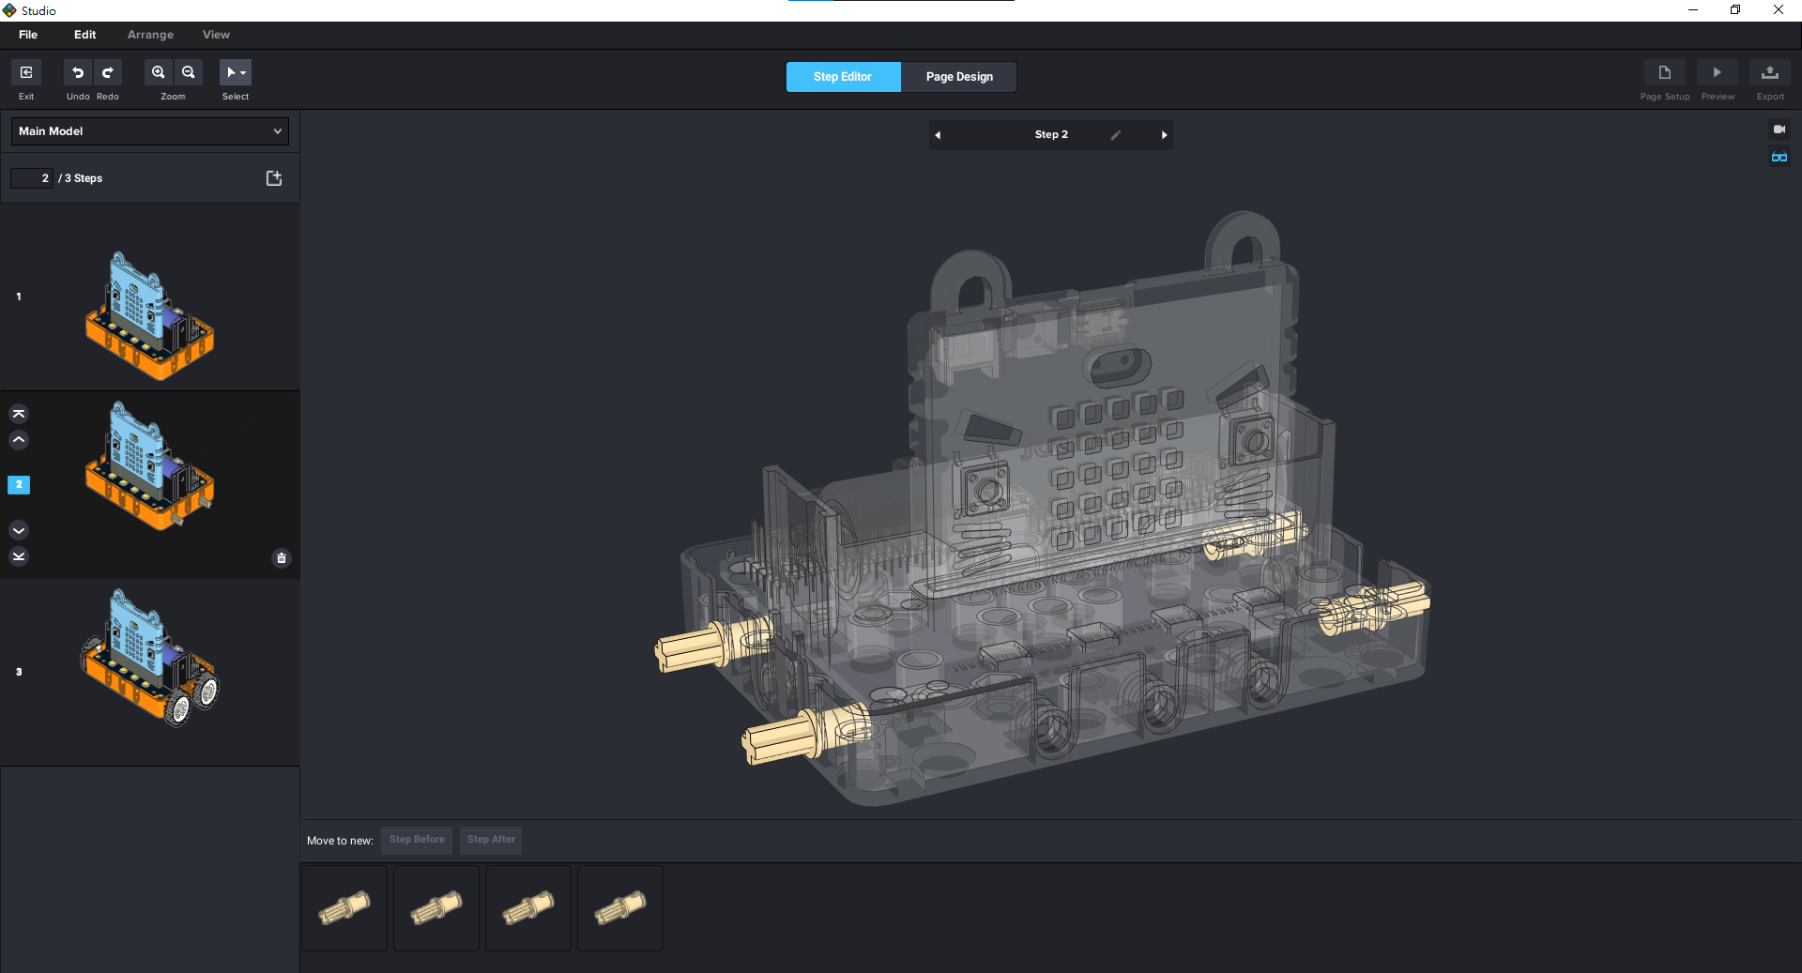The height and width of the screenshot is (973, 1802).
Task: Redo the last undone action
Action: click(108, 73)
